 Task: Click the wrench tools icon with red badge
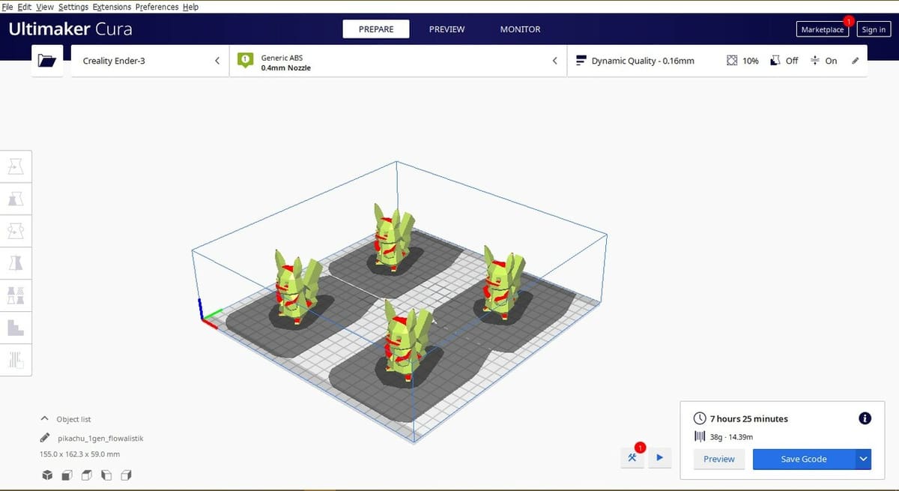point(633,457)
